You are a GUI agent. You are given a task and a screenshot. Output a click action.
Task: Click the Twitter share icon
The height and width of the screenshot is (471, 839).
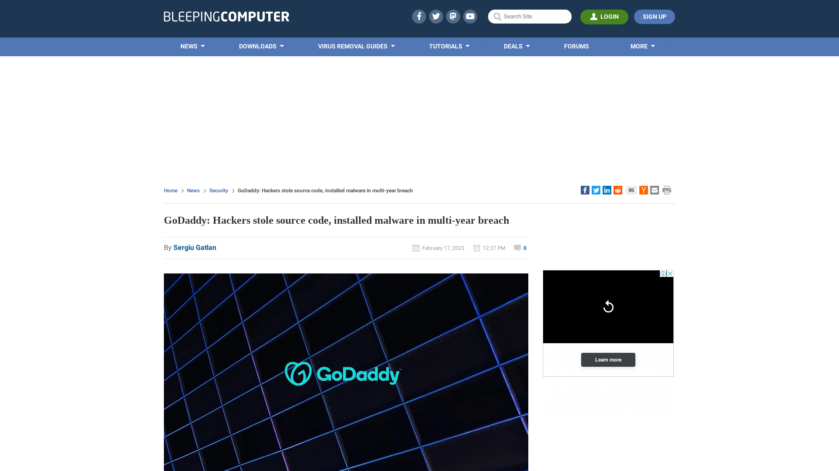click(x=596, y=190)
